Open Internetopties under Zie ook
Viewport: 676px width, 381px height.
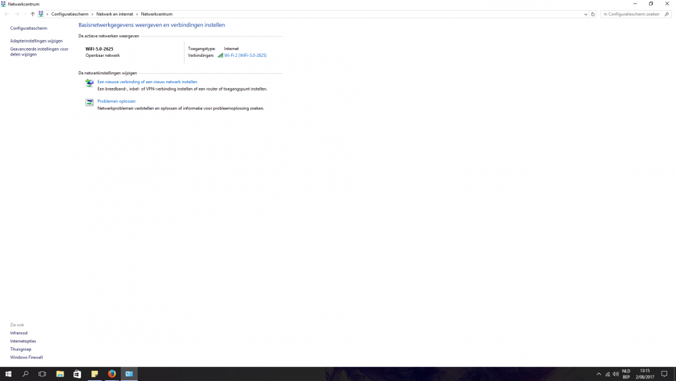pyautogui.click(x=23, y=341)
